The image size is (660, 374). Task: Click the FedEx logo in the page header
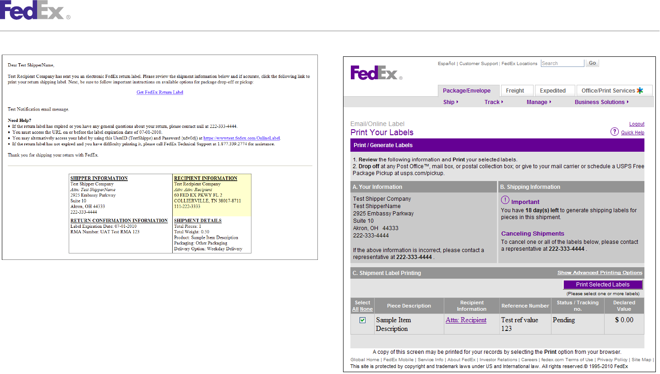coord(35,10)
